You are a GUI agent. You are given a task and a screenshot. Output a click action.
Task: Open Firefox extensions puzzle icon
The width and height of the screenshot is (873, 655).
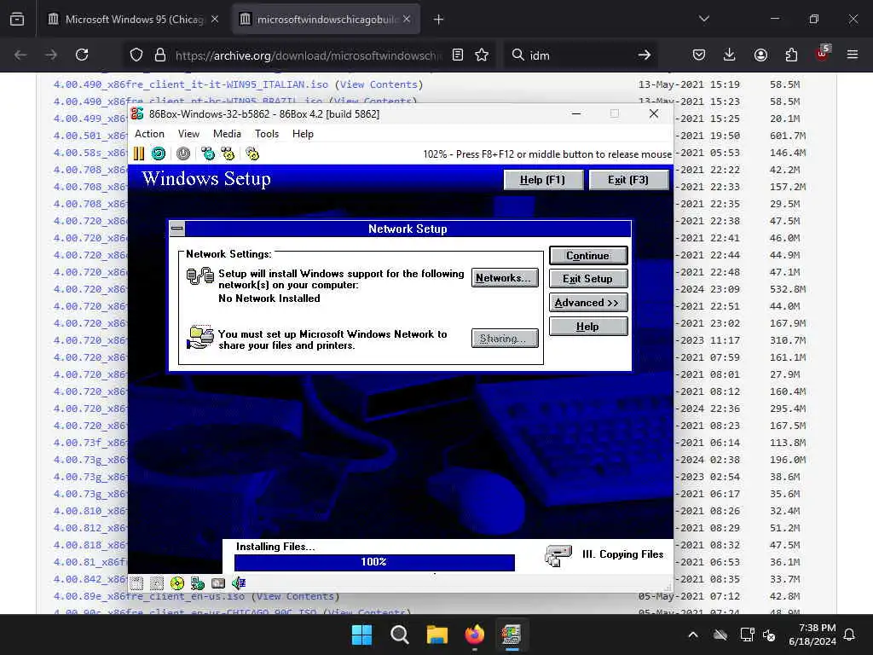point(791,55)
